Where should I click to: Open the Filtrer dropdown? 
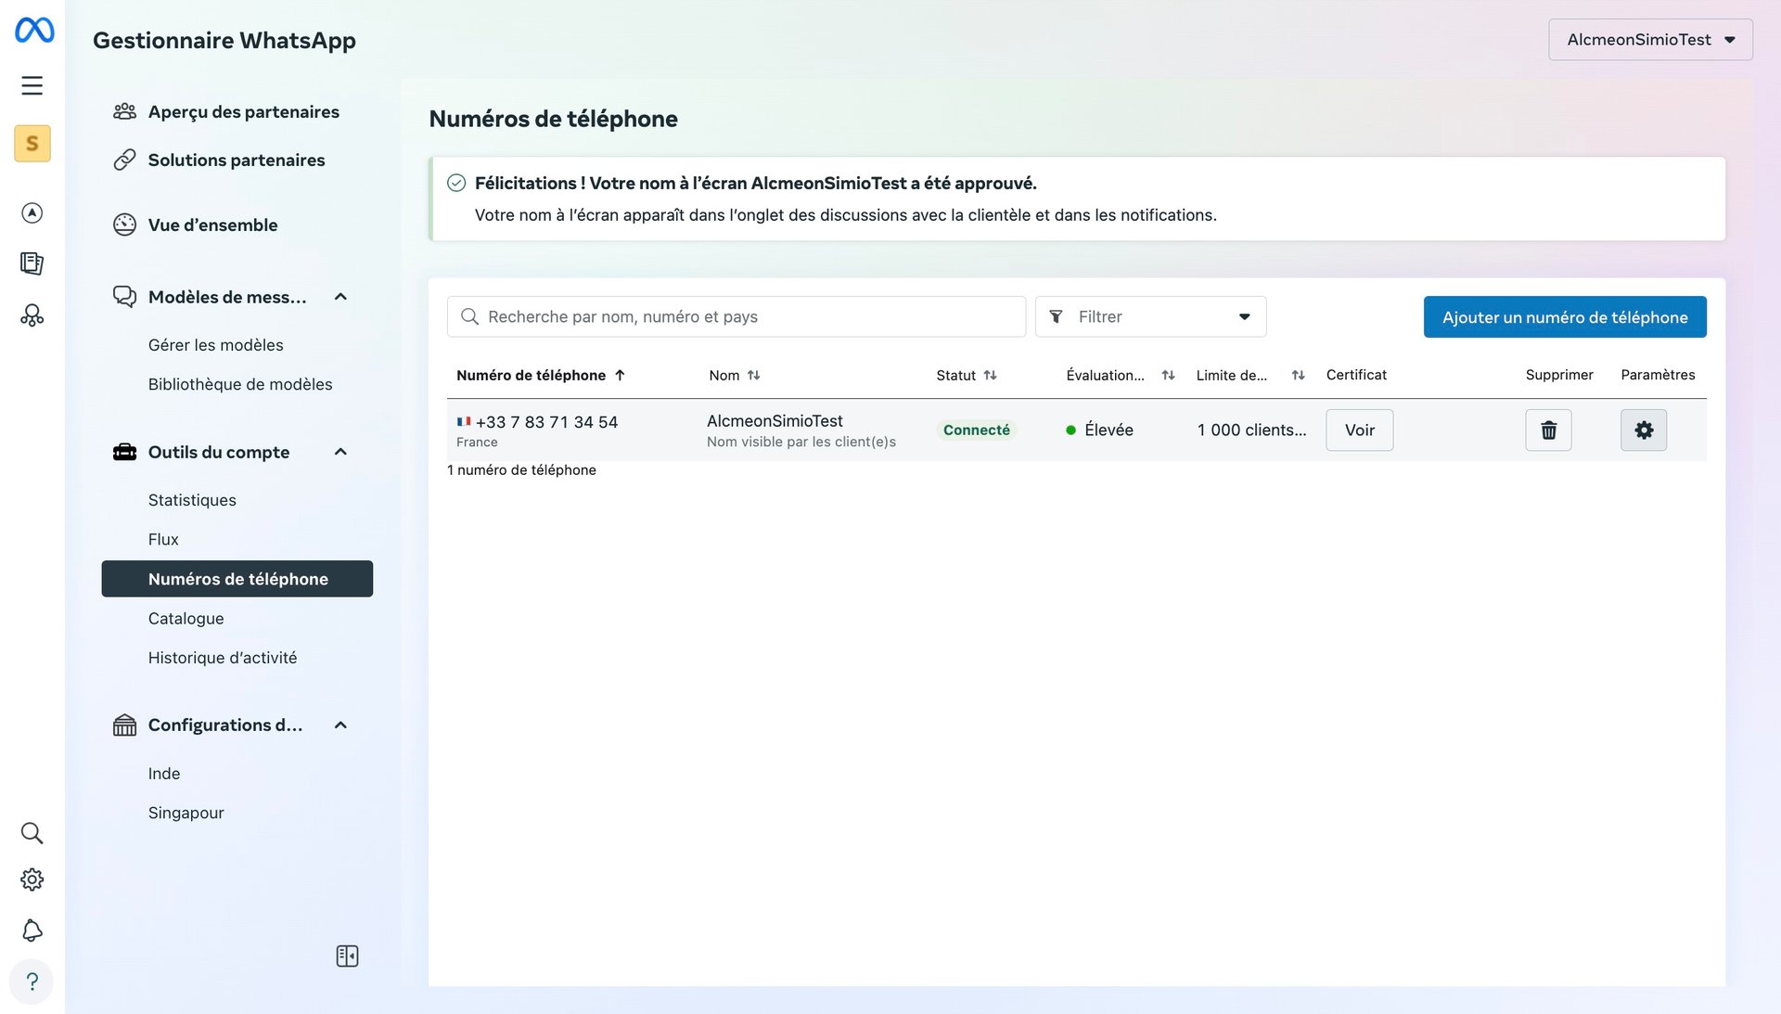1150,317
